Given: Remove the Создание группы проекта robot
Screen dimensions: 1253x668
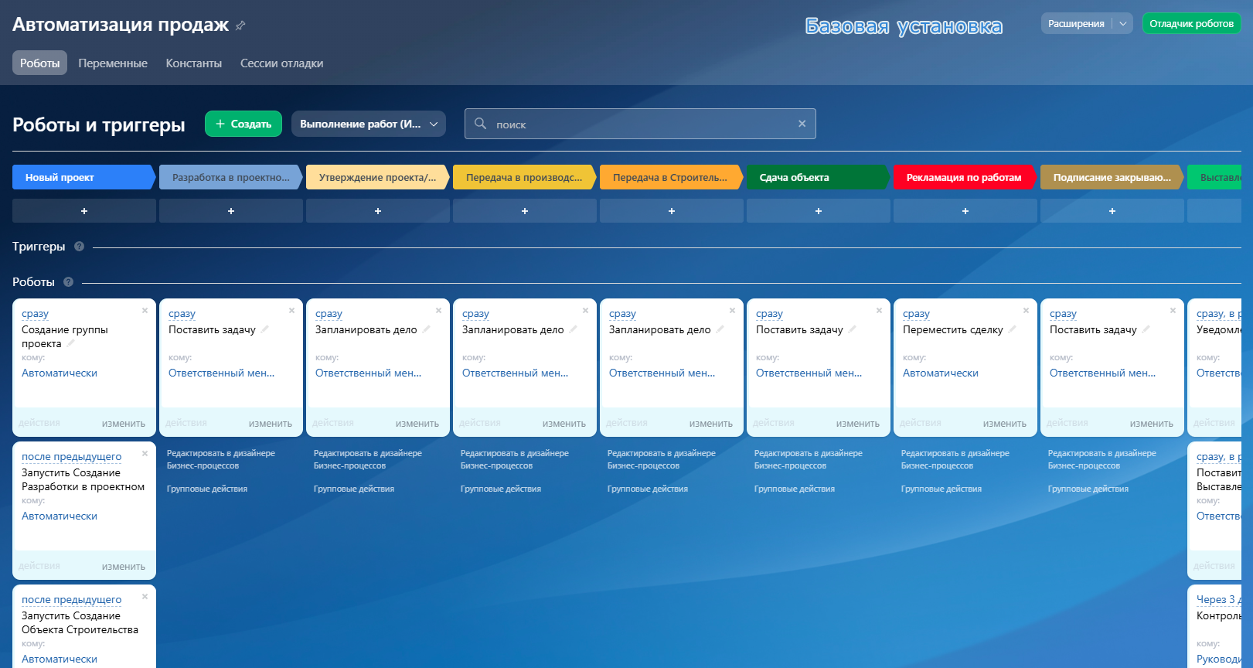Looking at the screenshot, I should tap(145, 311).
